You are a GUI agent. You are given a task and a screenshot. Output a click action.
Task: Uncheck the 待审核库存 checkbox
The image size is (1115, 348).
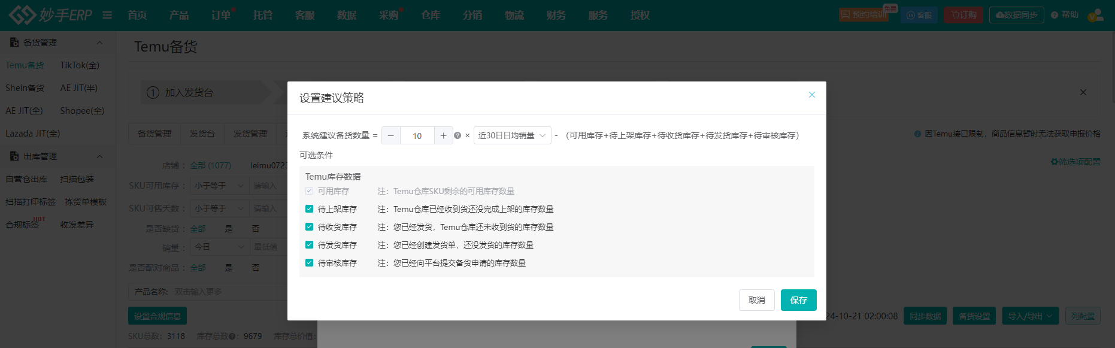(309, 263)
